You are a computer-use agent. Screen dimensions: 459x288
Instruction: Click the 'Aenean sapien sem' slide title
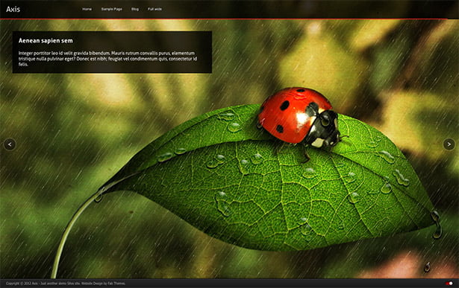(46, 41)
